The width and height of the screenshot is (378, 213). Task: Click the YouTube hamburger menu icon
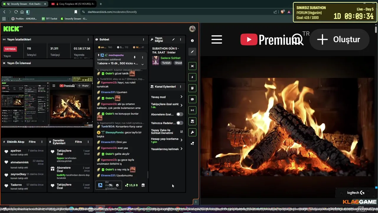tap(216, 39)
